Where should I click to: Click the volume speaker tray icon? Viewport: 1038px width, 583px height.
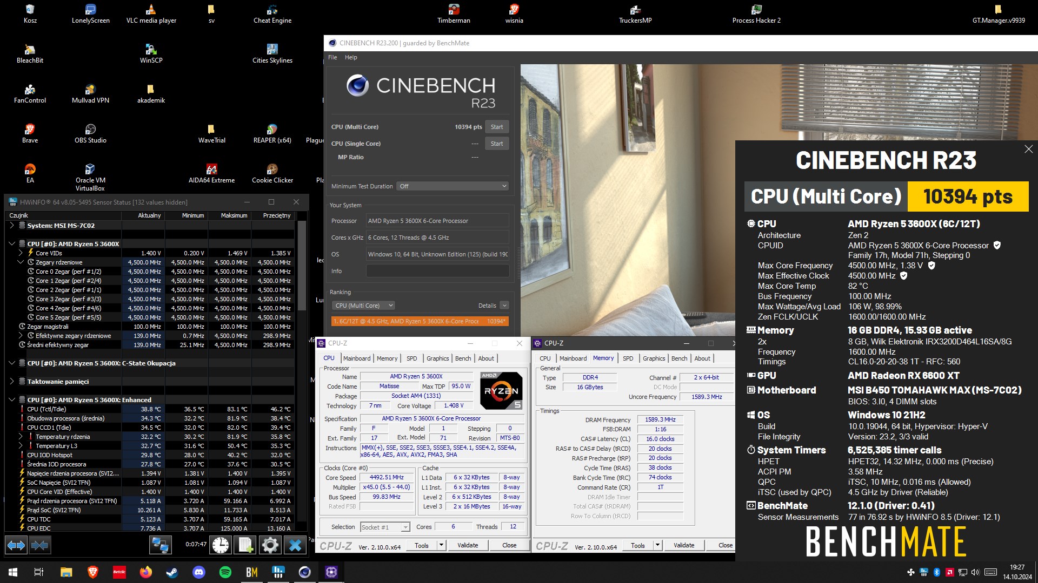coord(975,572)
